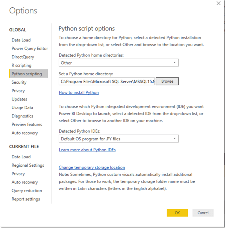The height and width of the screenshot is (228, 225).
Task: Open Detected Python home directories dropdown
Action: pyautogui.click(x=119, y=63)
